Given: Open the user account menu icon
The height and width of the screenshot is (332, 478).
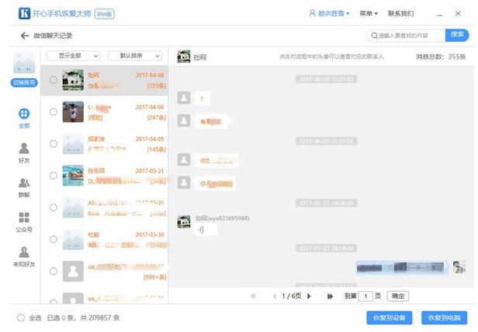Looking at the screenshot, I should [312, 13].
